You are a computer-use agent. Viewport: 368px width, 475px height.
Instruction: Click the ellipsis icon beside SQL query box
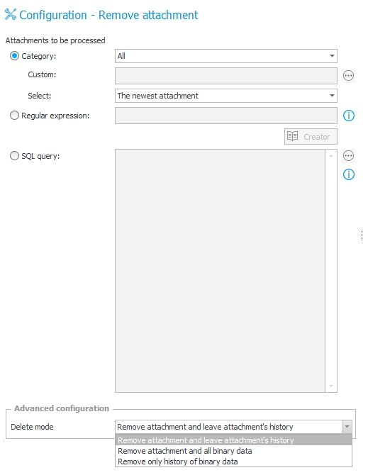pyautogui.click(x=348, y=156)
